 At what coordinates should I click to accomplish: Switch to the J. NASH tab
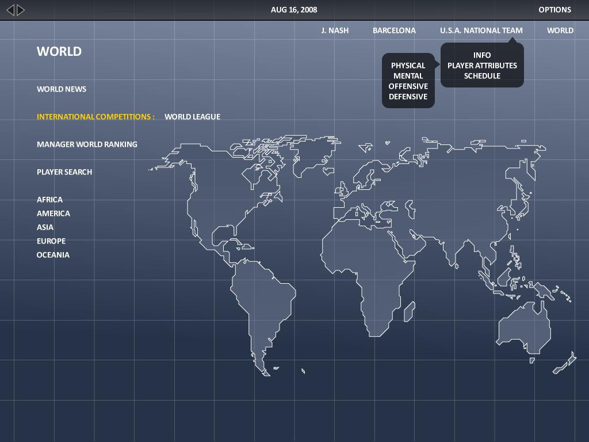pos(334,31)
